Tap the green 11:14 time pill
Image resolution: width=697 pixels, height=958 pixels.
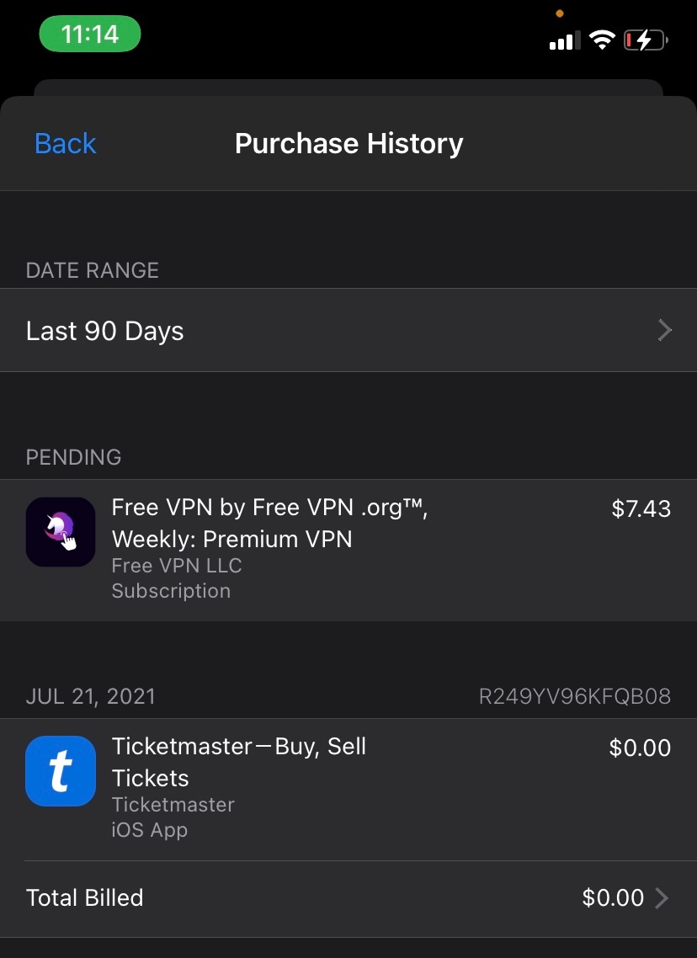point(90,35)
